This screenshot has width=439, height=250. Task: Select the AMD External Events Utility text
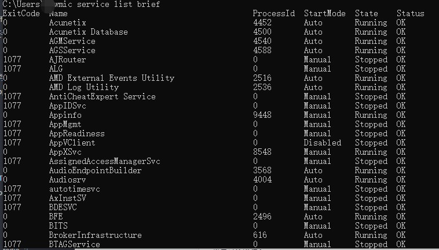coord(111,78)
